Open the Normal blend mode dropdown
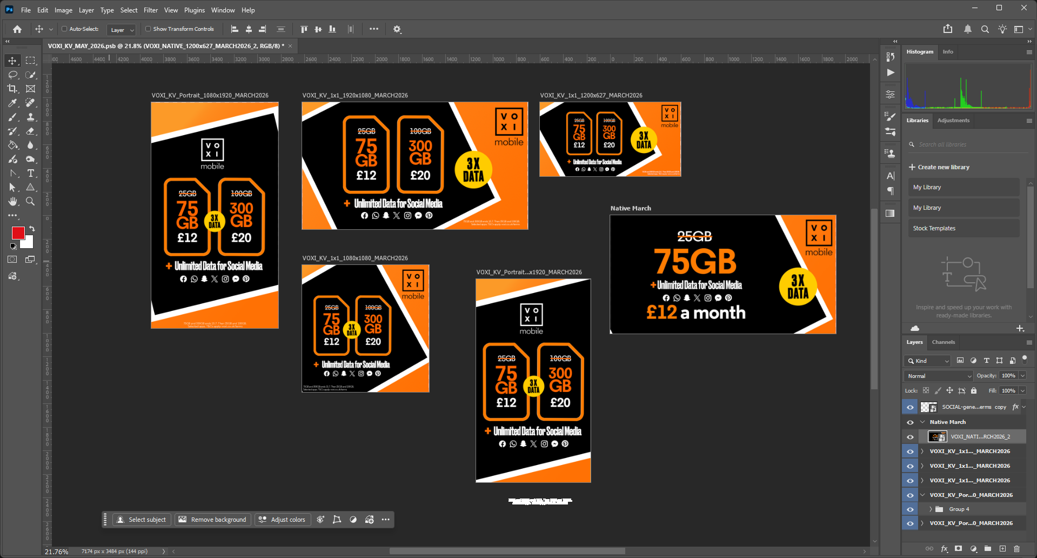Image resolution: width=1037 pixels, height=558 pixels. [939, 376]
